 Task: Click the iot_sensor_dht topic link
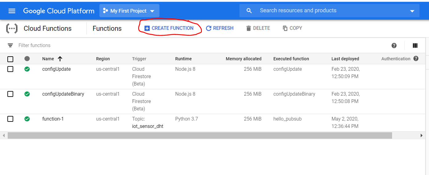[148, 126]
